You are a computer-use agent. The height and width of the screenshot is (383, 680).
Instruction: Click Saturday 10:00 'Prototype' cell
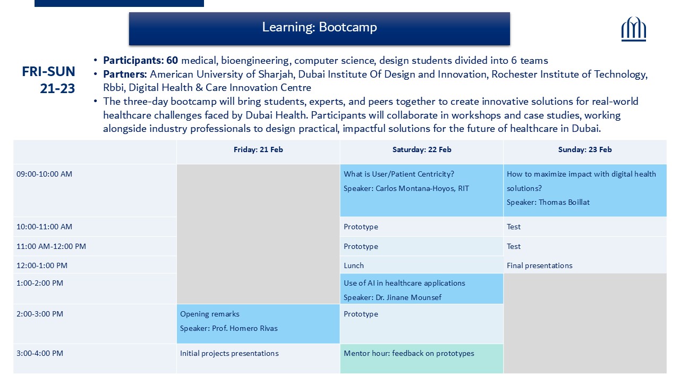point(422,227)
